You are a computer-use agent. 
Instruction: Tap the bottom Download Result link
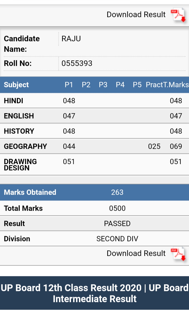click(x=136, y=253)
